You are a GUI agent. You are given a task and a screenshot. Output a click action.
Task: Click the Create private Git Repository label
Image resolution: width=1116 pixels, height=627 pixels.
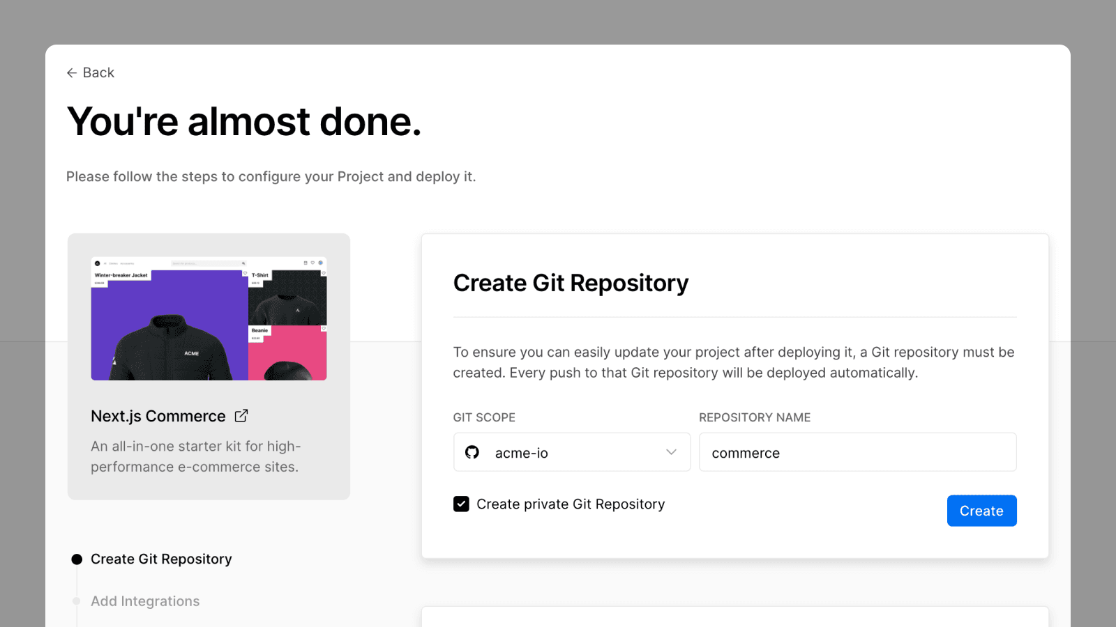coord(571,504)
